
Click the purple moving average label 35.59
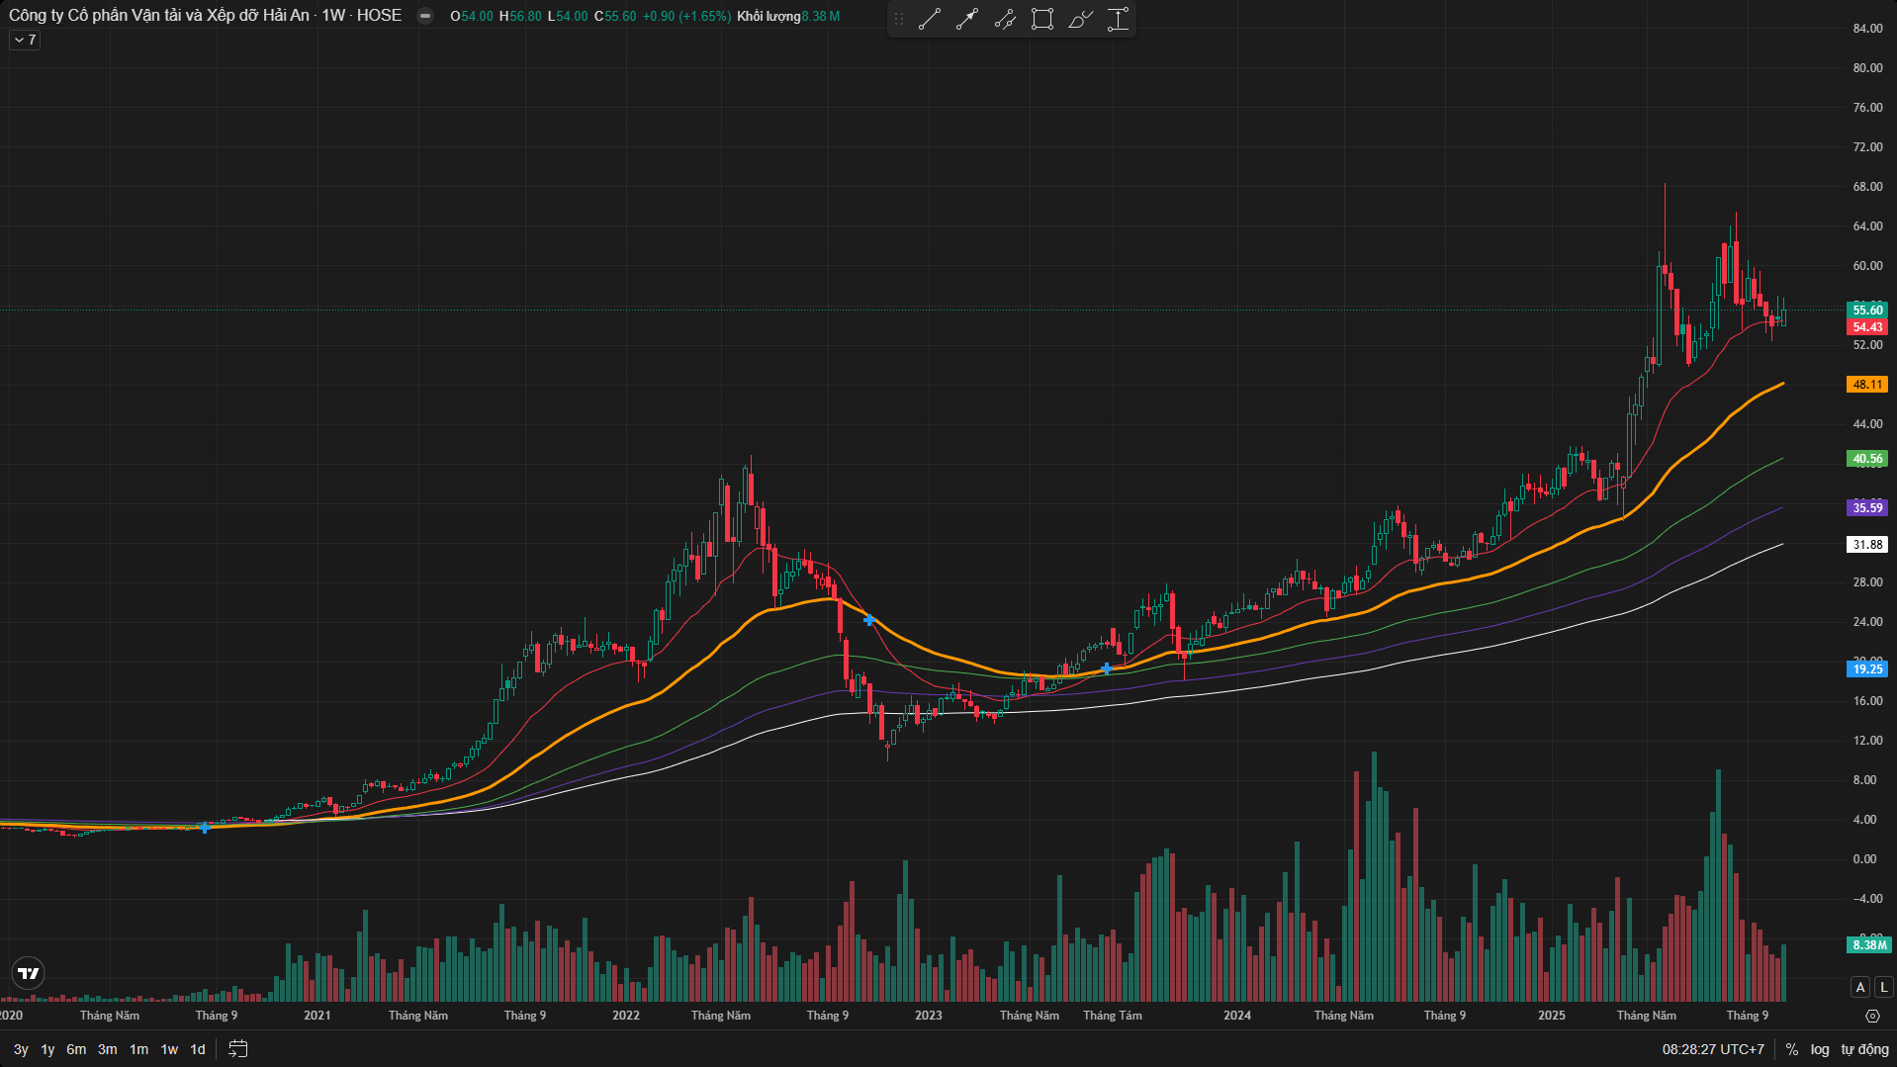[1867, 508]
